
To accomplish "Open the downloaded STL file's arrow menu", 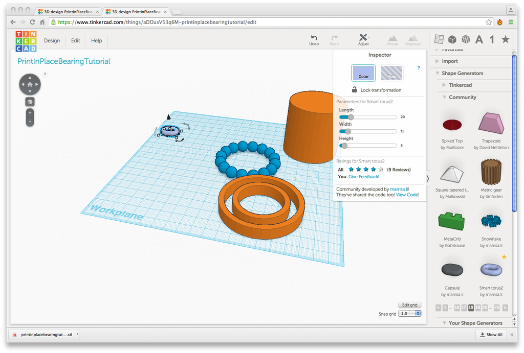I will [x=77, y=334].
